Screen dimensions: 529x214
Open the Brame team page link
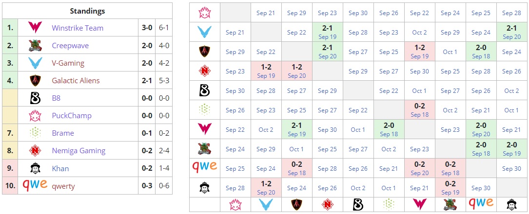pos(63,133)
